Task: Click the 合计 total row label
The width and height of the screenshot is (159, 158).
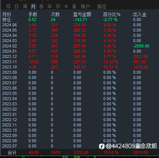Action: coord(12,152)
